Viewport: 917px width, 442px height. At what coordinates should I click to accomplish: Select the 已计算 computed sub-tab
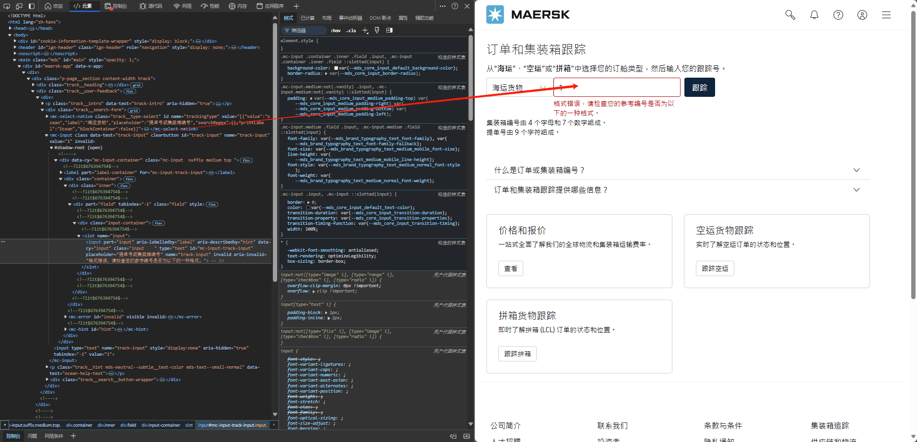pos(307,18)
